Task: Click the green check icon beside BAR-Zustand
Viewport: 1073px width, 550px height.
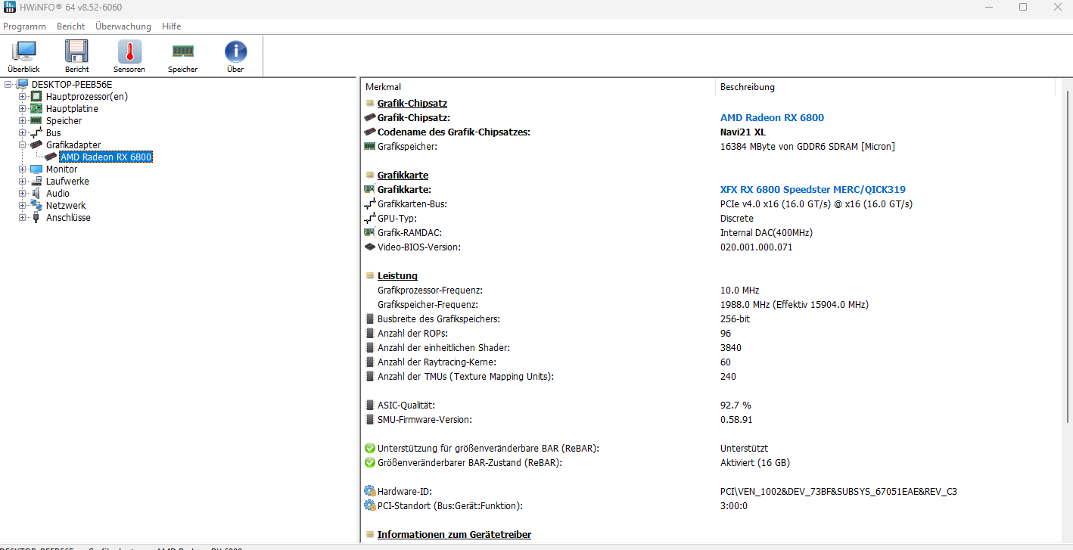Action: pyautogui.click(x=370, y=462)
